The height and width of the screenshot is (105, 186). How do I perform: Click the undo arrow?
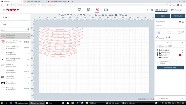point(89,15)
